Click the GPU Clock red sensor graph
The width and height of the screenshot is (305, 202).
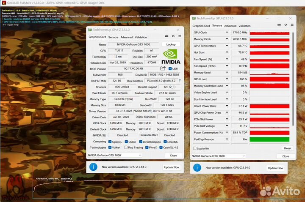point(269,33)
